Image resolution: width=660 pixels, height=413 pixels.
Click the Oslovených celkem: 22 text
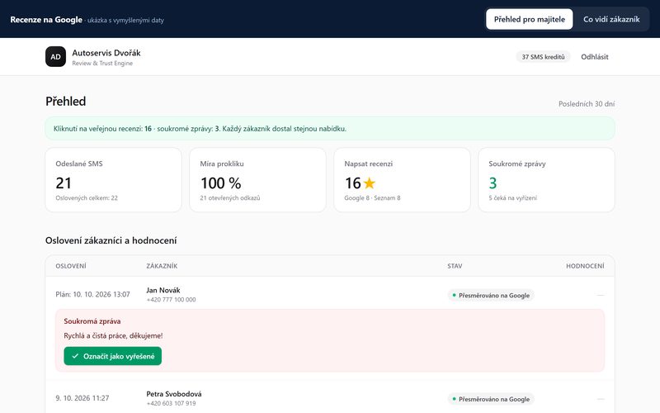click(x=87, y=197)
